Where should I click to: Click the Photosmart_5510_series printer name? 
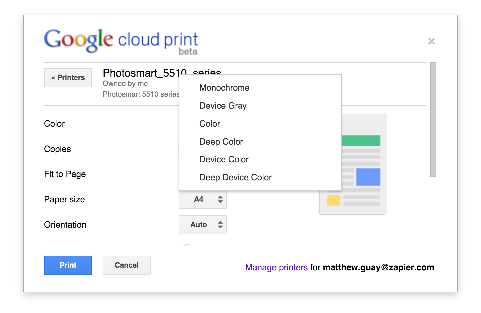pos(162,73)
